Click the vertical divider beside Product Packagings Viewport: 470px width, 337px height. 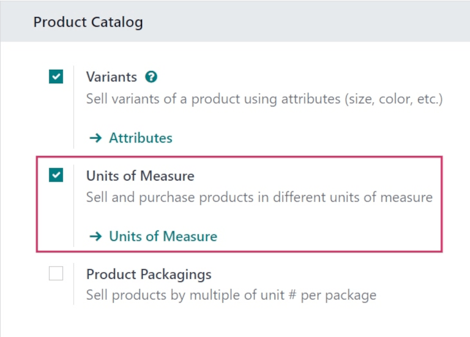tap(73, 284)
